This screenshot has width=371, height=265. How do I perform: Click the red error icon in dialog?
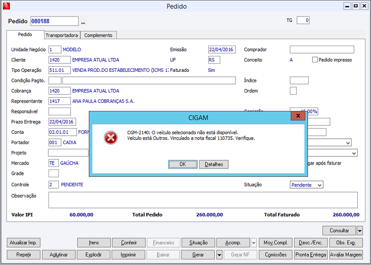click(x=111, y=138)
